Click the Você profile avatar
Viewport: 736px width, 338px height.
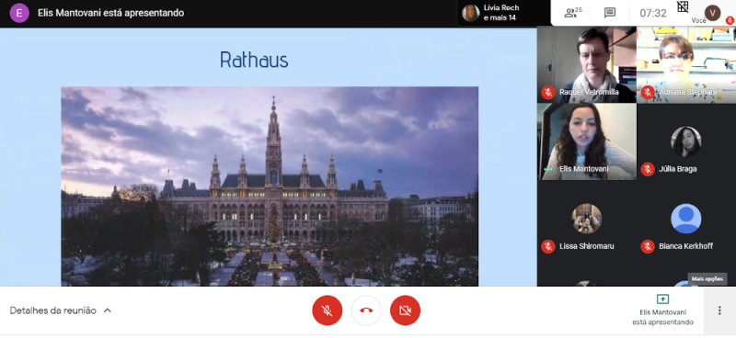point(712,13)
